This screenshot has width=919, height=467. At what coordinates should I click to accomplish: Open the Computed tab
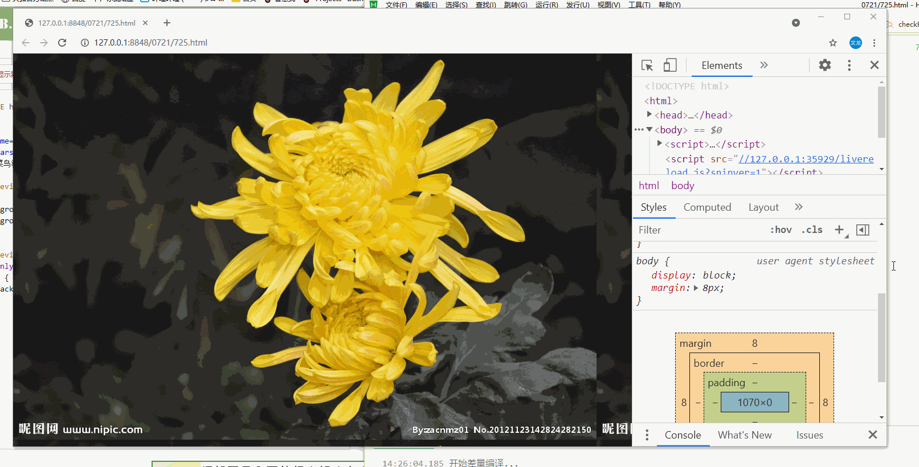[707, 207]
